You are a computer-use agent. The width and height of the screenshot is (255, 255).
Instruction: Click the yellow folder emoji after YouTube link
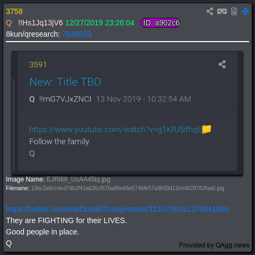pos(206,129)
